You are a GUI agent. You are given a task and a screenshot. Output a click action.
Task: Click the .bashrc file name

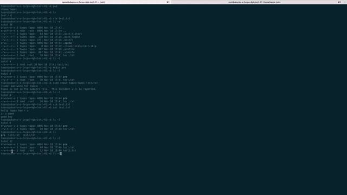[68, 40]
